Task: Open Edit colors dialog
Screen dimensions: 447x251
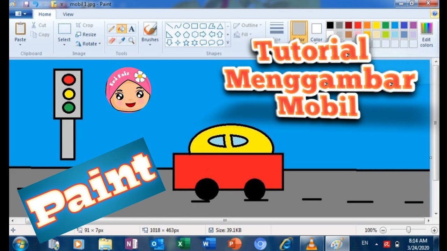Action: 426,35
